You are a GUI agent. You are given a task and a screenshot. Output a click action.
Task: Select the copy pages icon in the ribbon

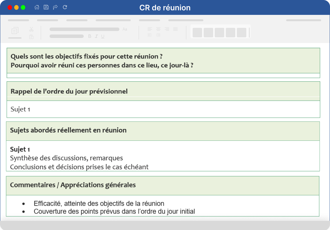click(x=15, y=30)
